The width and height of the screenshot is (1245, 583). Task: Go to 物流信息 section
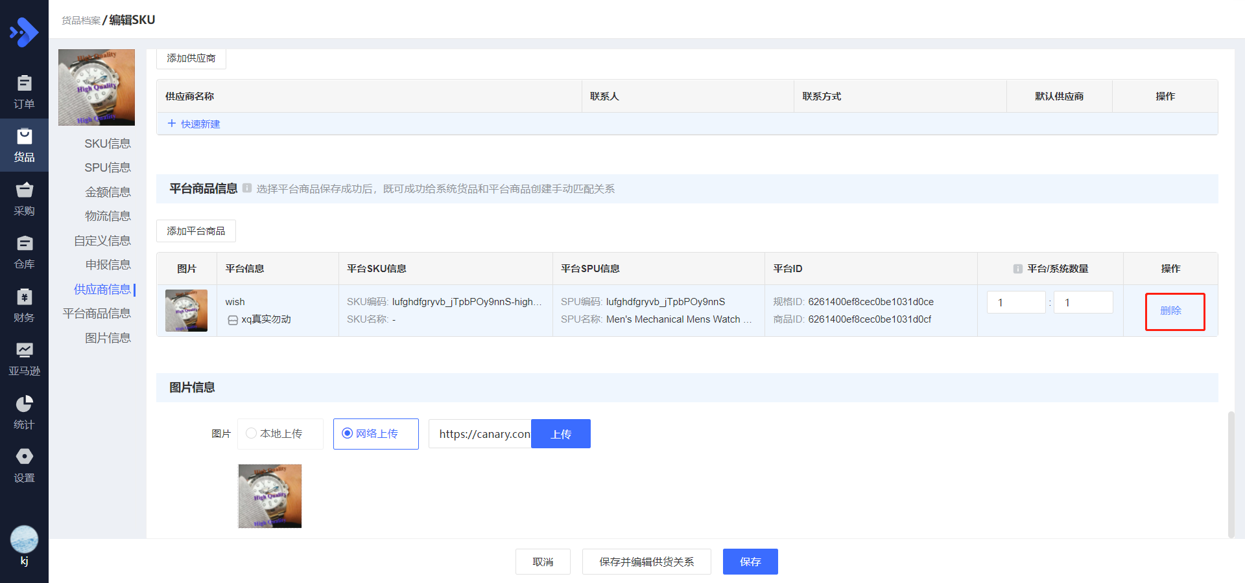[x=108, y=216]
